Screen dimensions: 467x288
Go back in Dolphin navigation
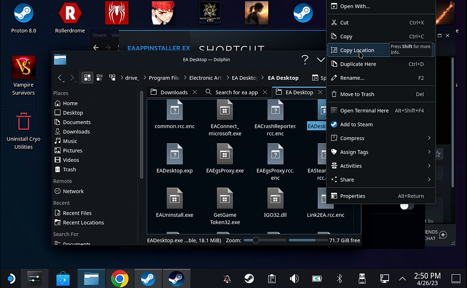pyautogui.click(x=60, y=78)
